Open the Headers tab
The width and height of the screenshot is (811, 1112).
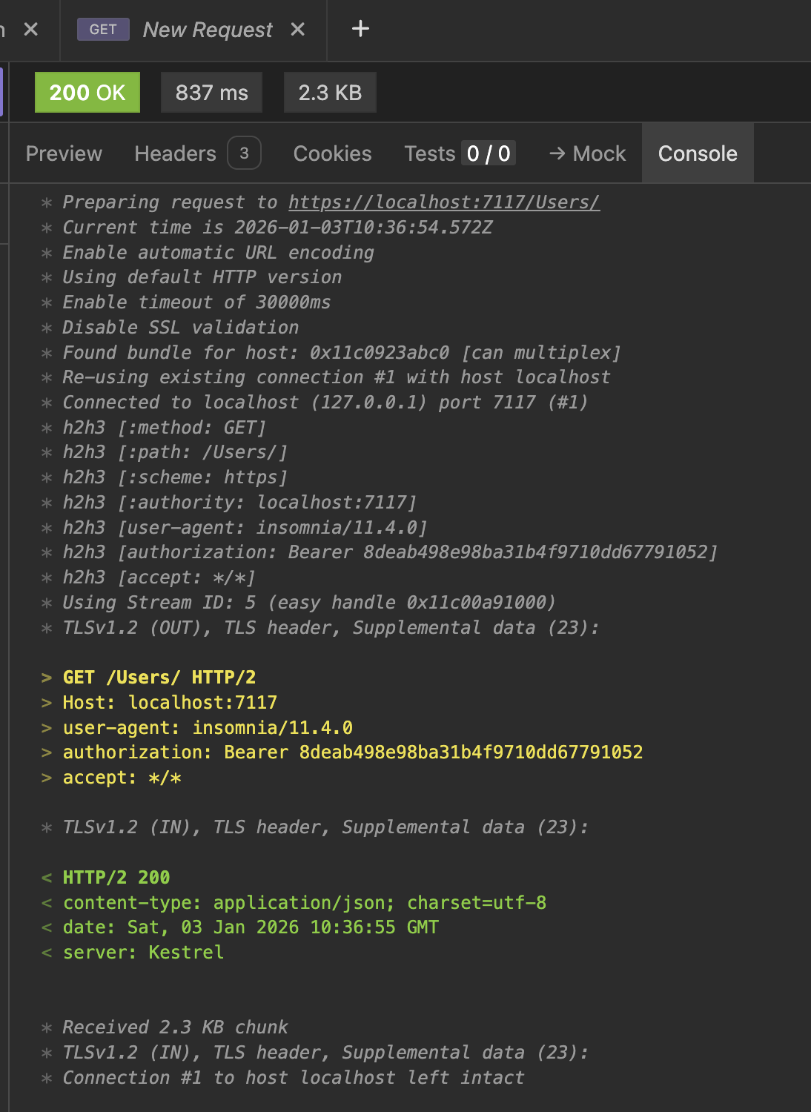point(176,153)
